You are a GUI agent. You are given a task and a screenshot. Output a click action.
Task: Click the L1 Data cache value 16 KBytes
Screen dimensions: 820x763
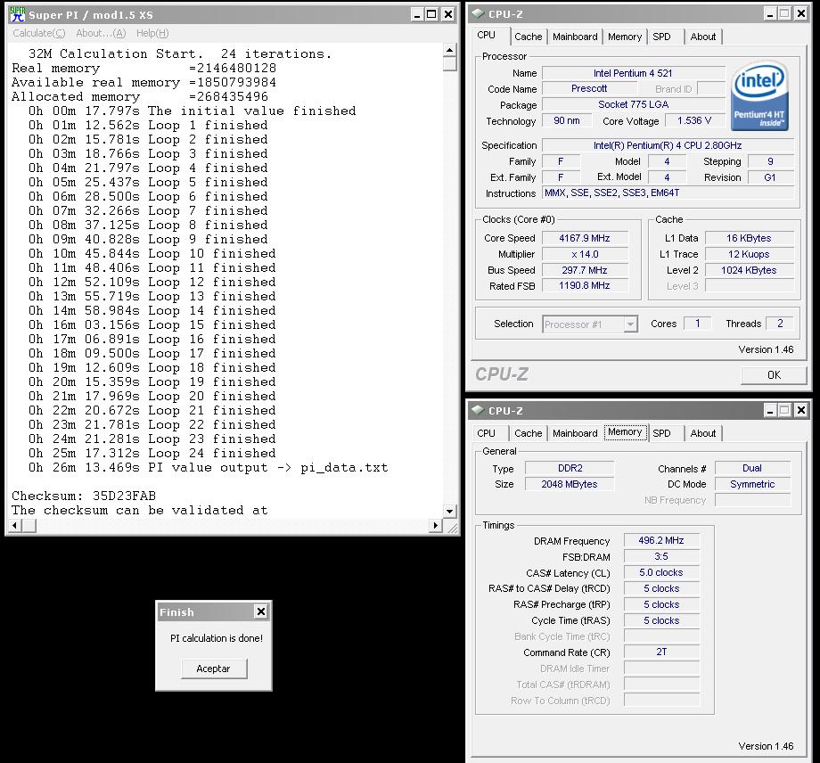point(749,239)
